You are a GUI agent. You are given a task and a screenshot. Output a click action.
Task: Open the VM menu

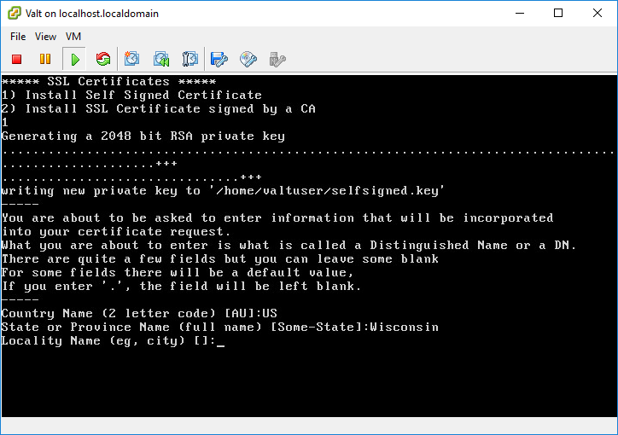pos(73,37)
